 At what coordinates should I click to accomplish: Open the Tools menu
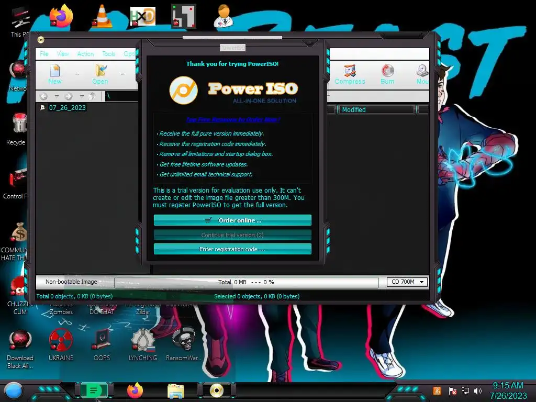[x=109, y=54]
